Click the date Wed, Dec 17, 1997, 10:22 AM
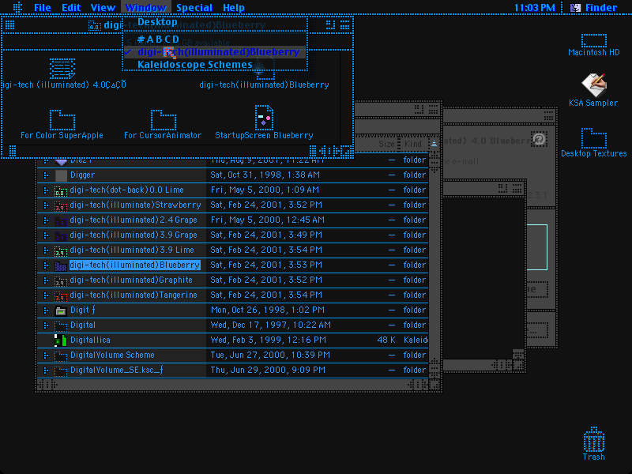The width and height of the screenshot is (632, 474). point(270,325)
